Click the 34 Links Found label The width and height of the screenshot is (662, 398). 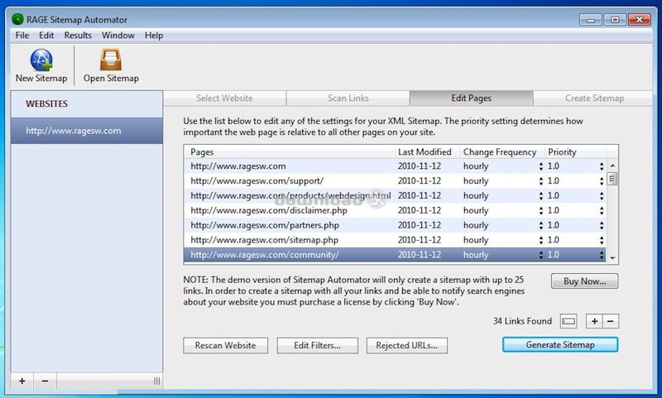(522, 321)
